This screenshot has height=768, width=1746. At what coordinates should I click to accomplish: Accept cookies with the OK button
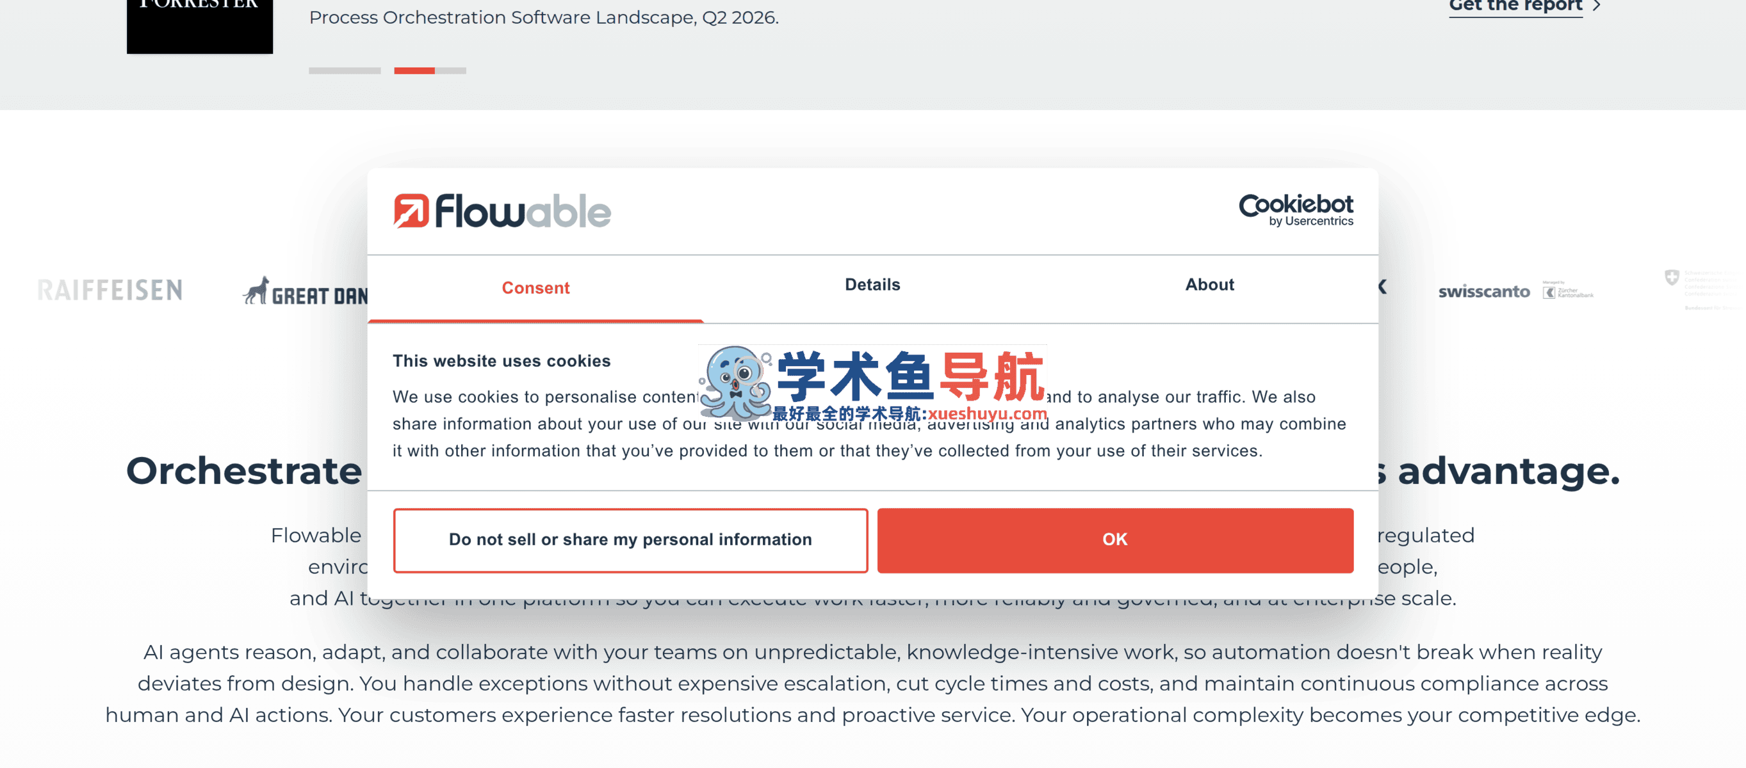(x=1115, y=540)
